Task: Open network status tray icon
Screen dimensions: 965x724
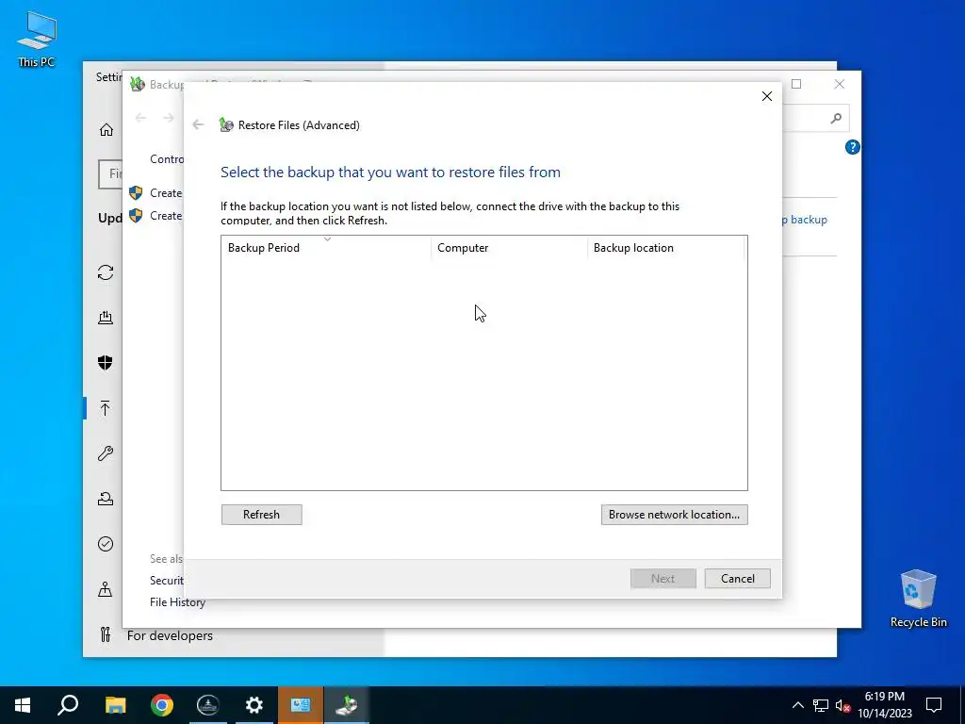Action: click(821, 705)
